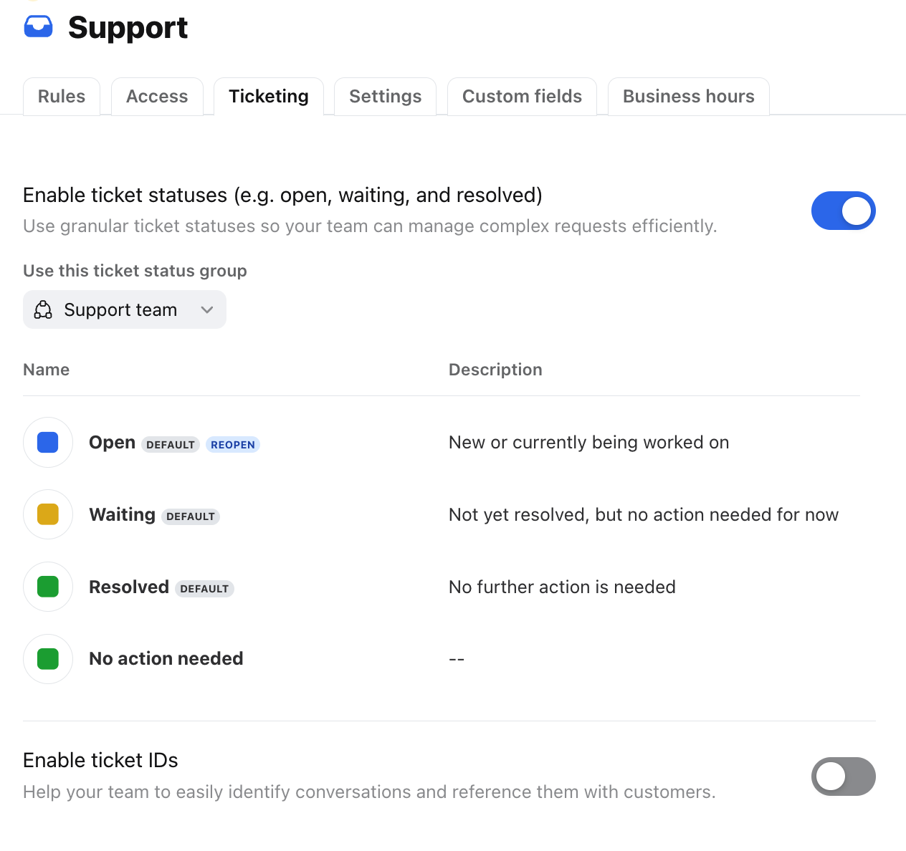
Task: Enable the ticket IDs toggle
Action: click(x=843, y=777)
